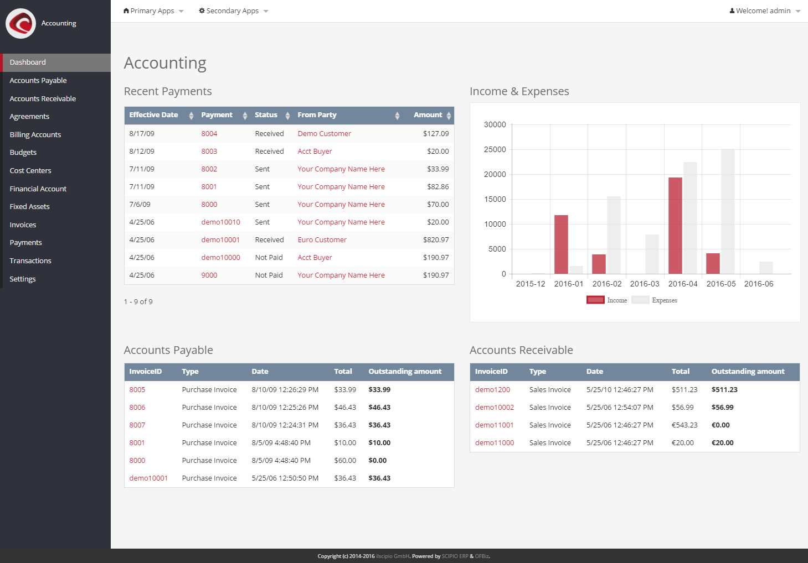Open the Welcome admin user menu

(764, 11)
